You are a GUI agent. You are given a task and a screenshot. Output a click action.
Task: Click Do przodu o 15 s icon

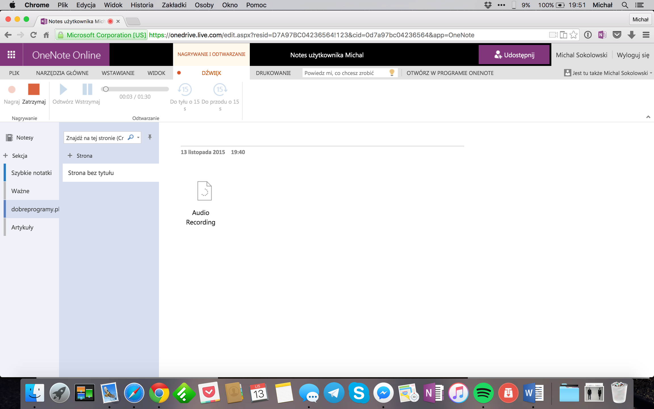click(x=220, y=90)
